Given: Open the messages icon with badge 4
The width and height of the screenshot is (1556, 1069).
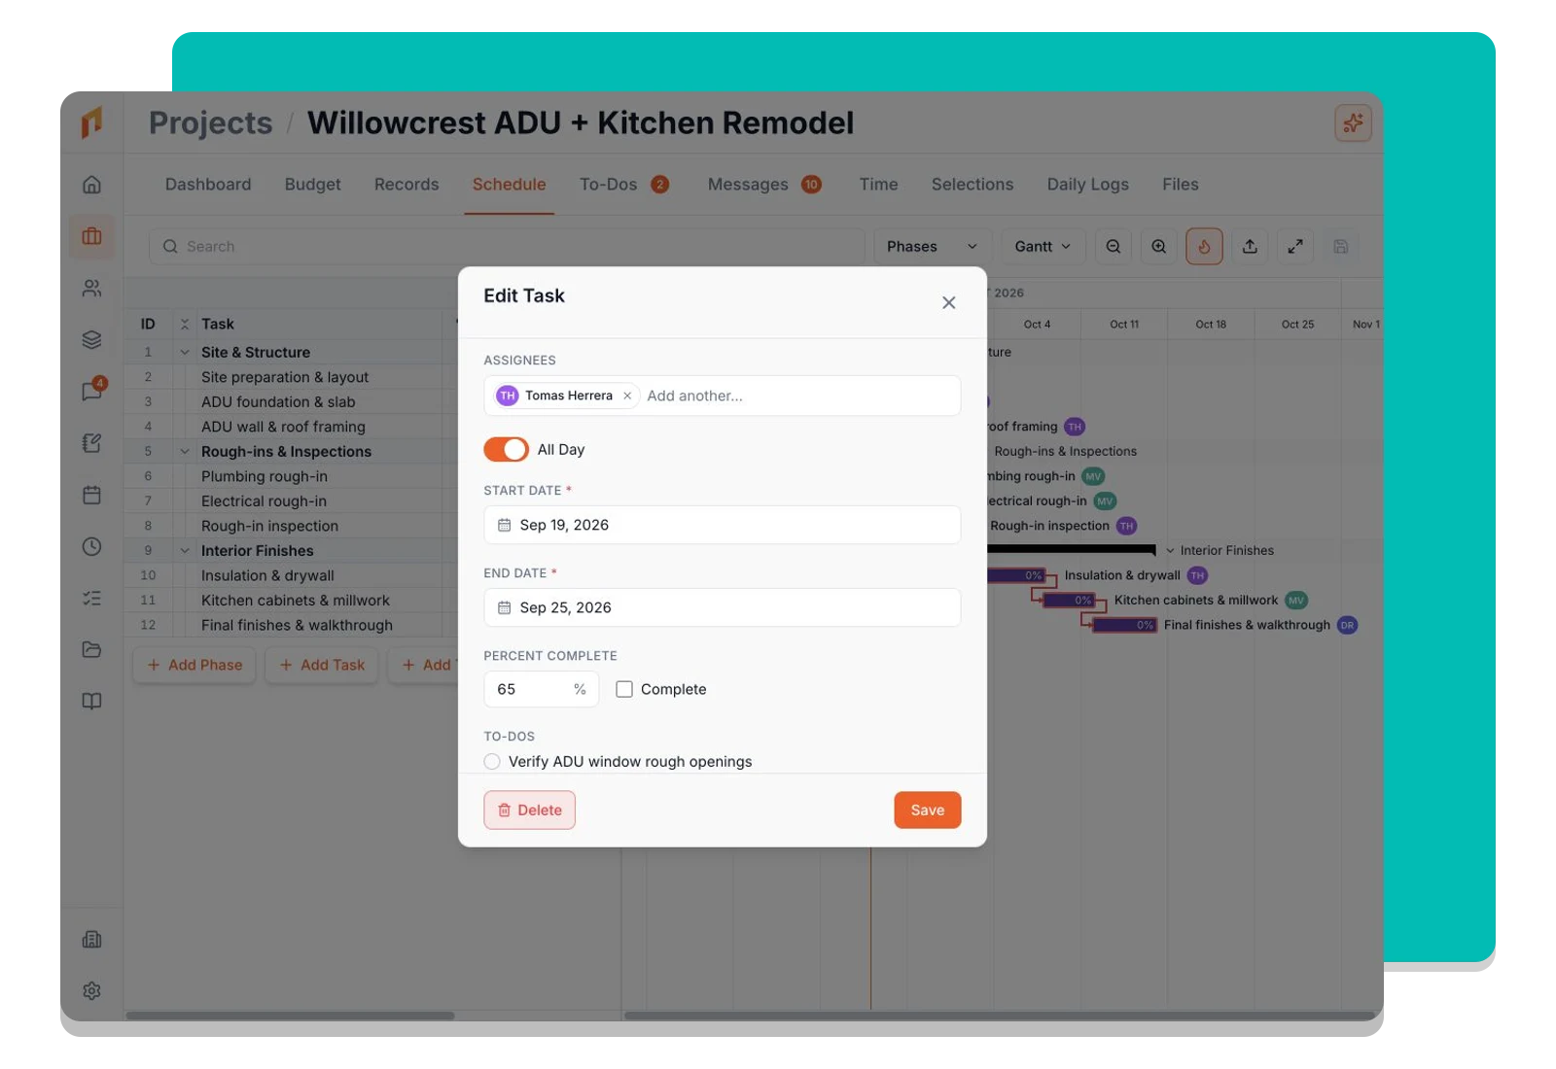Looking at the screenshot, I should 91,392.
